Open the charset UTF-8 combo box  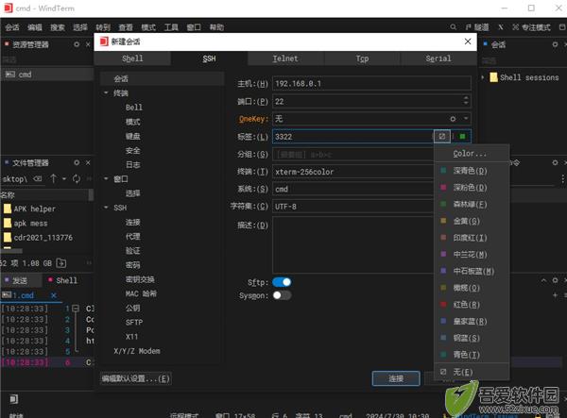click(x=352, y=207)
